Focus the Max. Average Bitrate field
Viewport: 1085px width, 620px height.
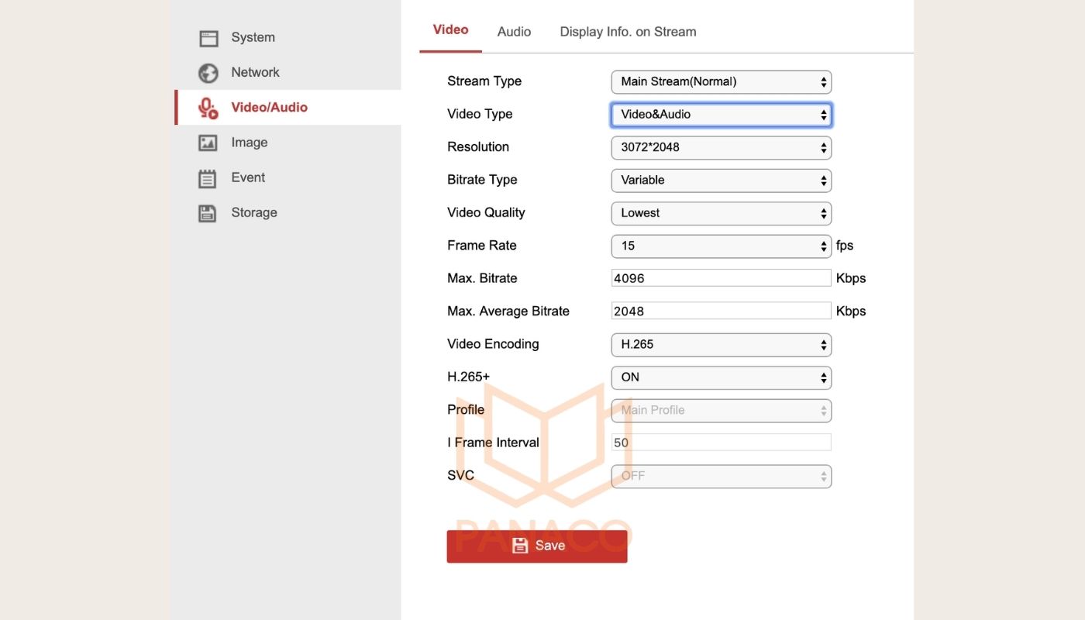pyautogui.click(x=721, y=312)
